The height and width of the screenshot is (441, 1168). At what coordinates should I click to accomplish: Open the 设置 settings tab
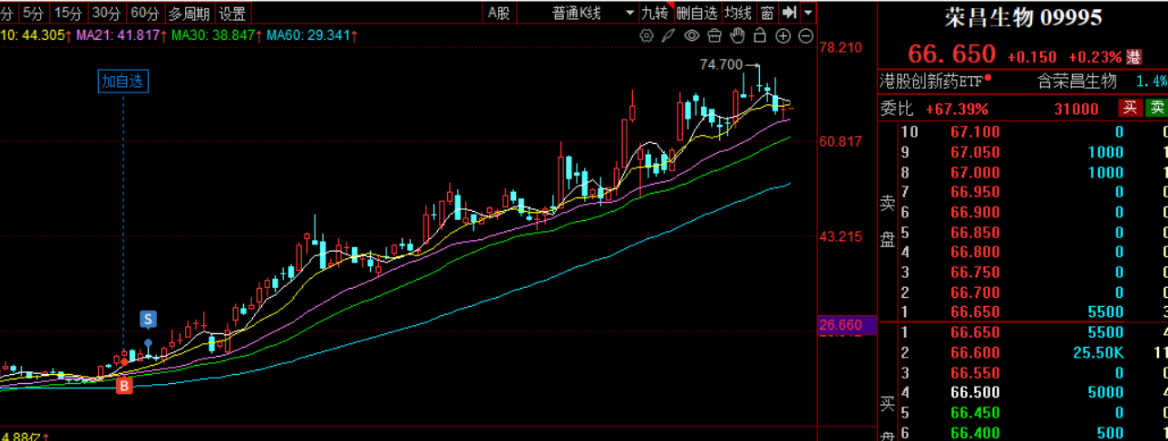232,13
